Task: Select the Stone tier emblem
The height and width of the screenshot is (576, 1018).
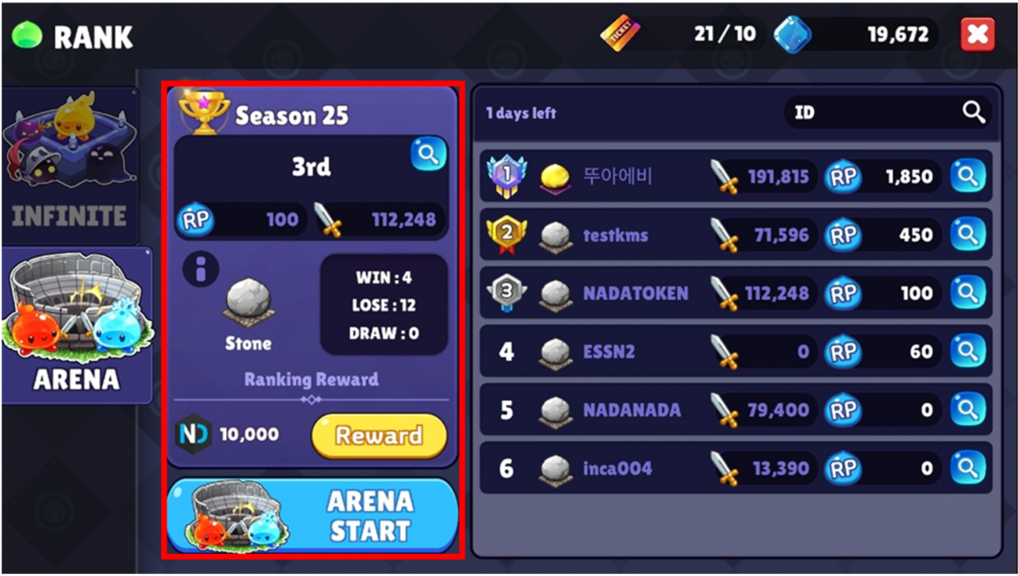Action: (x=249, y=299)
